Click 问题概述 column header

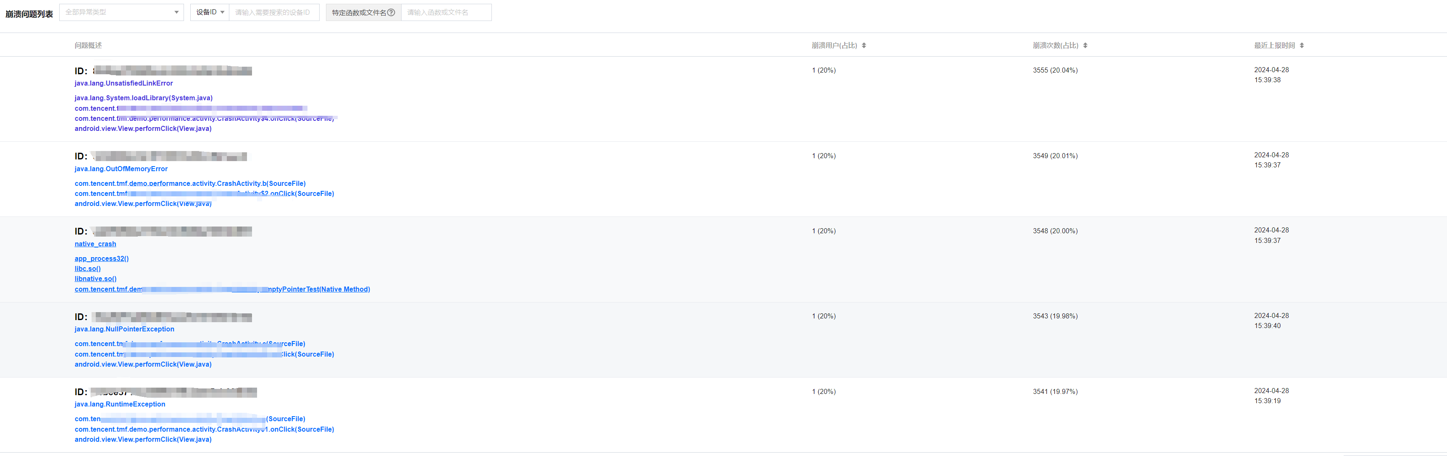point(88,45)
